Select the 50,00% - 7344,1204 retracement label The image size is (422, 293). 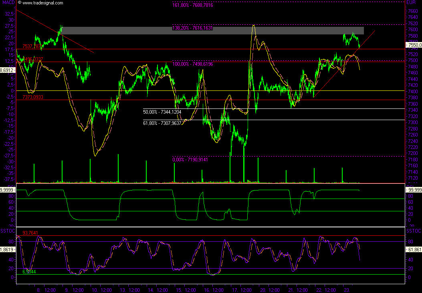point(162,112)
